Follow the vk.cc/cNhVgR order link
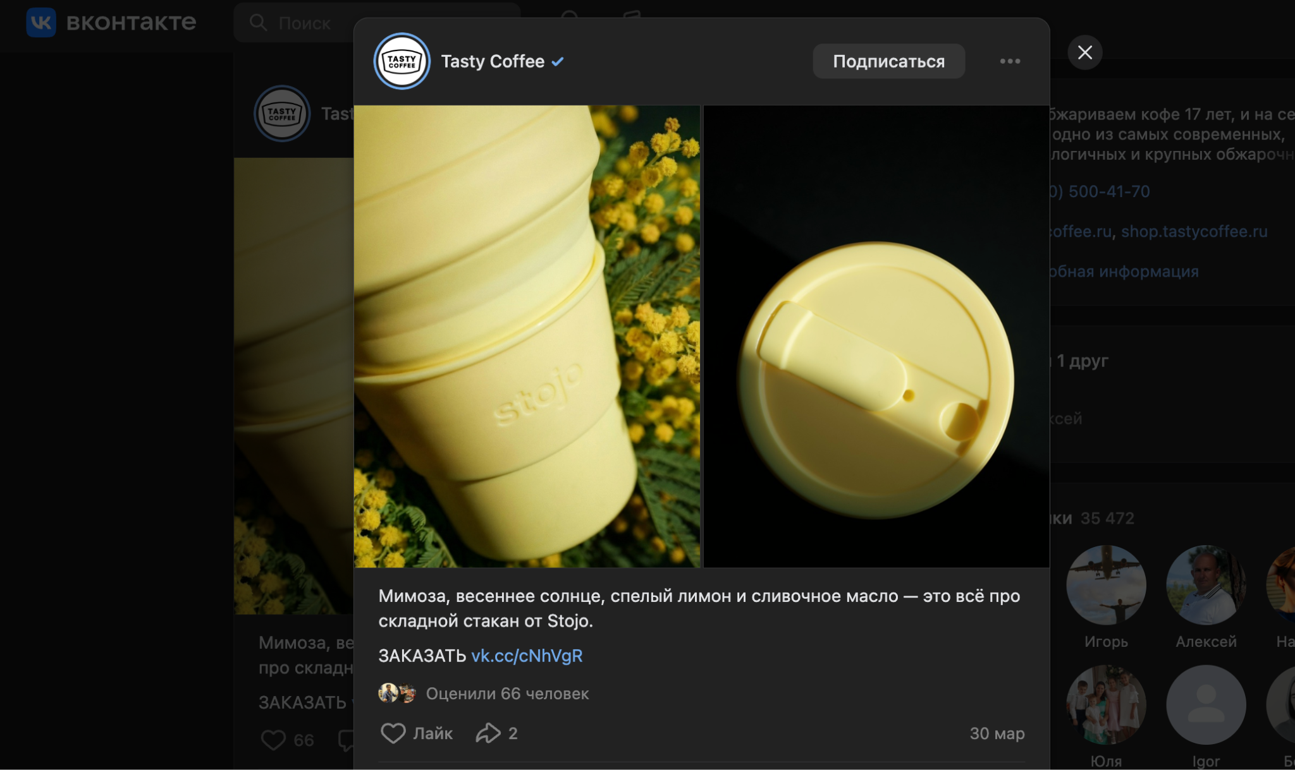Viewport: 1295px width, 770px height. [x=527, y=656]
